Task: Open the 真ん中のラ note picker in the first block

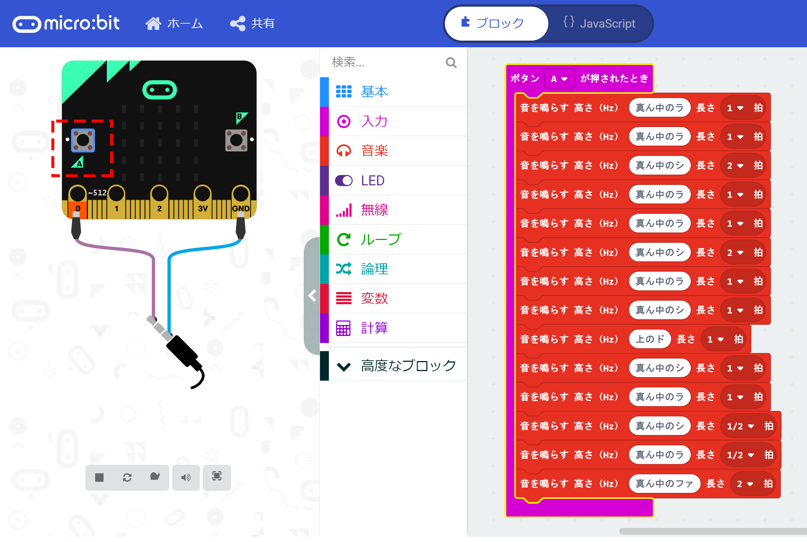Action: pos(659,107)
